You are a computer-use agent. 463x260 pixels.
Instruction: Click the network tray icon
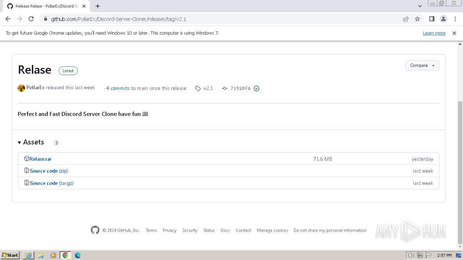pyautogui.click(x=420, y=255)
